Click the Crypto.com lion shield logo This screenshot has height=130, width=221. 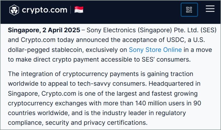14,10
